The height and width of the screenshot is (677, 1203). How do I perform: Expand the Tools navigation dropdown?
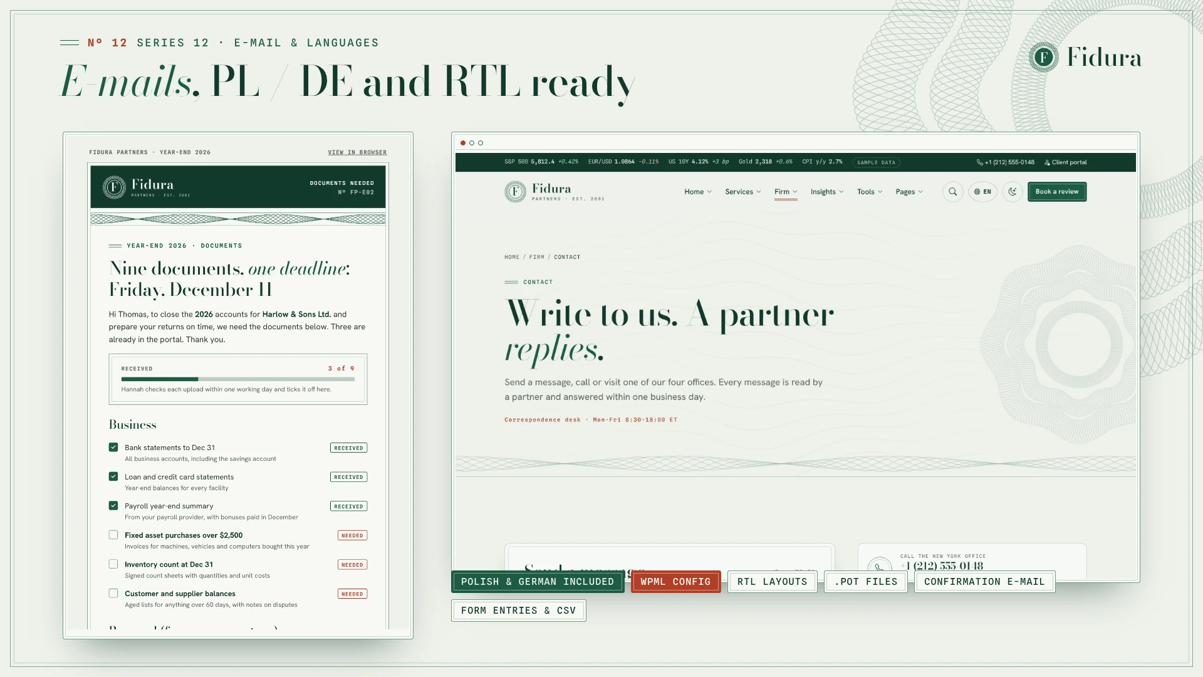click(x=870, y=192)
